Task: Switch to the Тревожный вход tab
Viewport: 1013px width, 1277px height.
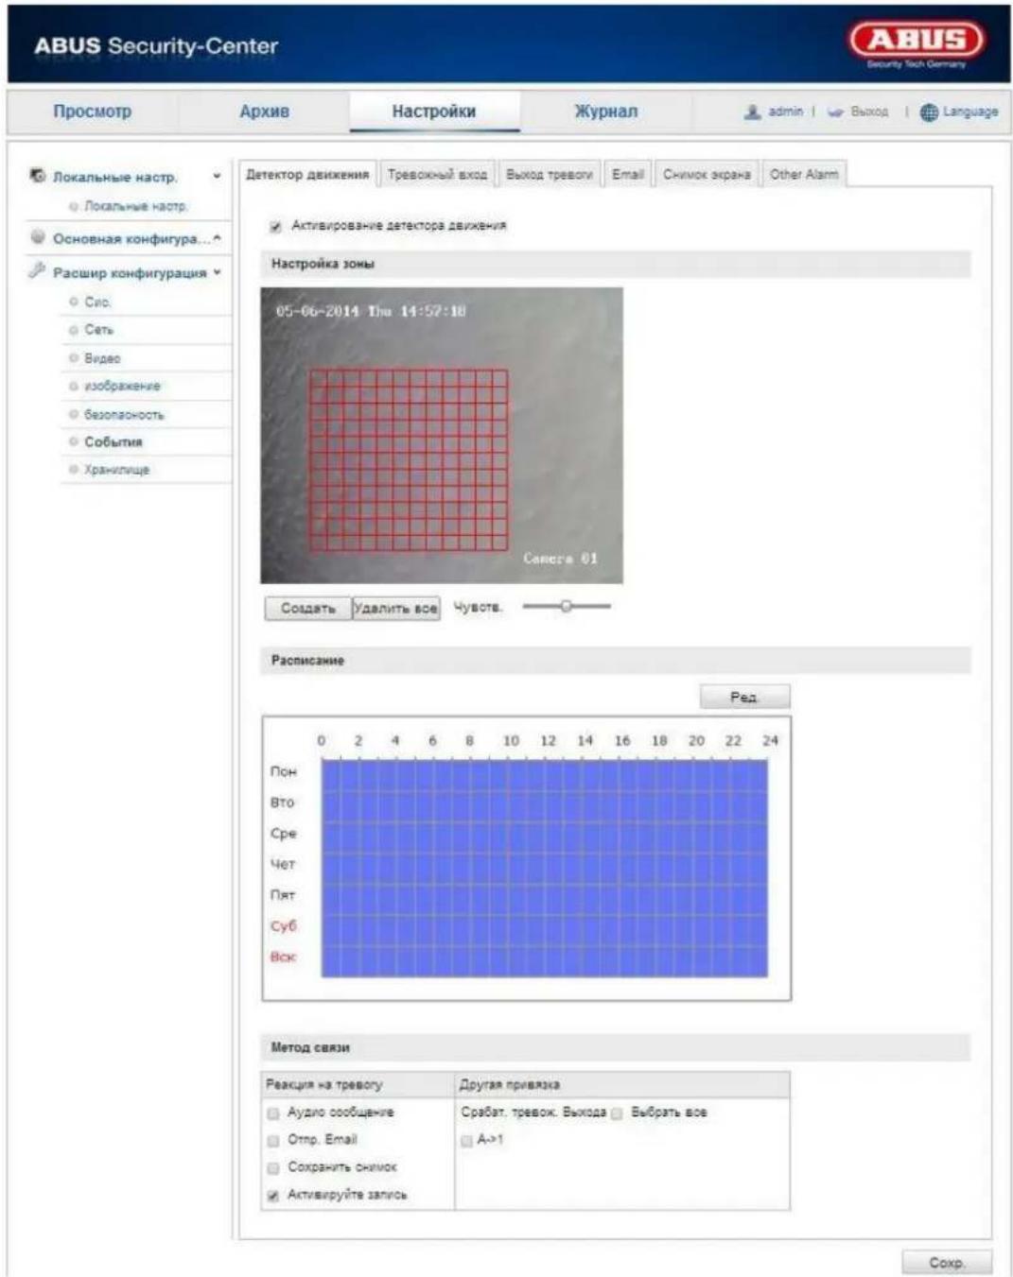Action: point(437,174)
